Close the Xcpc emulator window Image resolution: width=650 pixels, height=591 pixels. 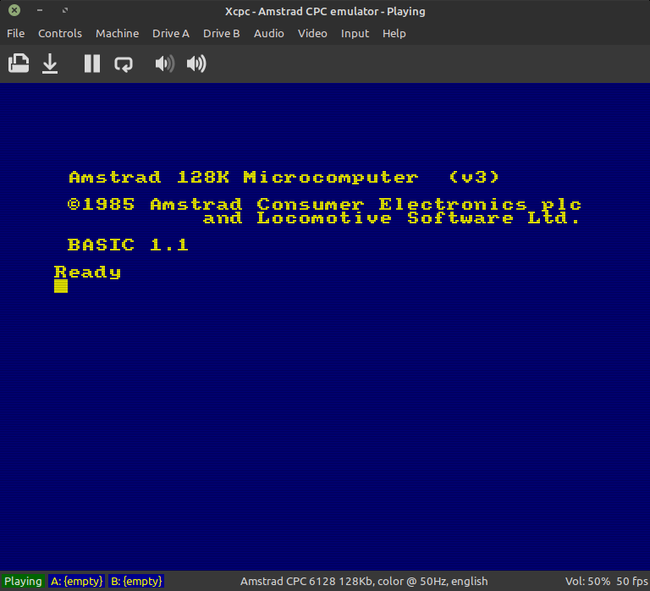(x=14, y=10)
